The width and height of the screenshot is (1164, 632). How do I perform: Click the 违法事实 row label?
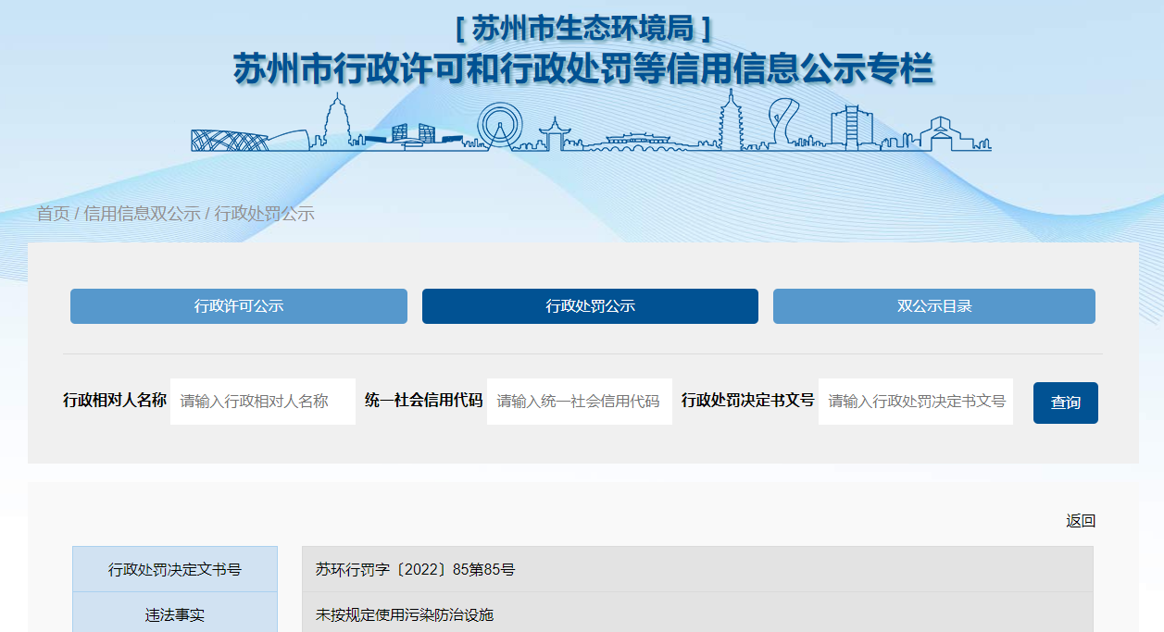tap(175, 614)
